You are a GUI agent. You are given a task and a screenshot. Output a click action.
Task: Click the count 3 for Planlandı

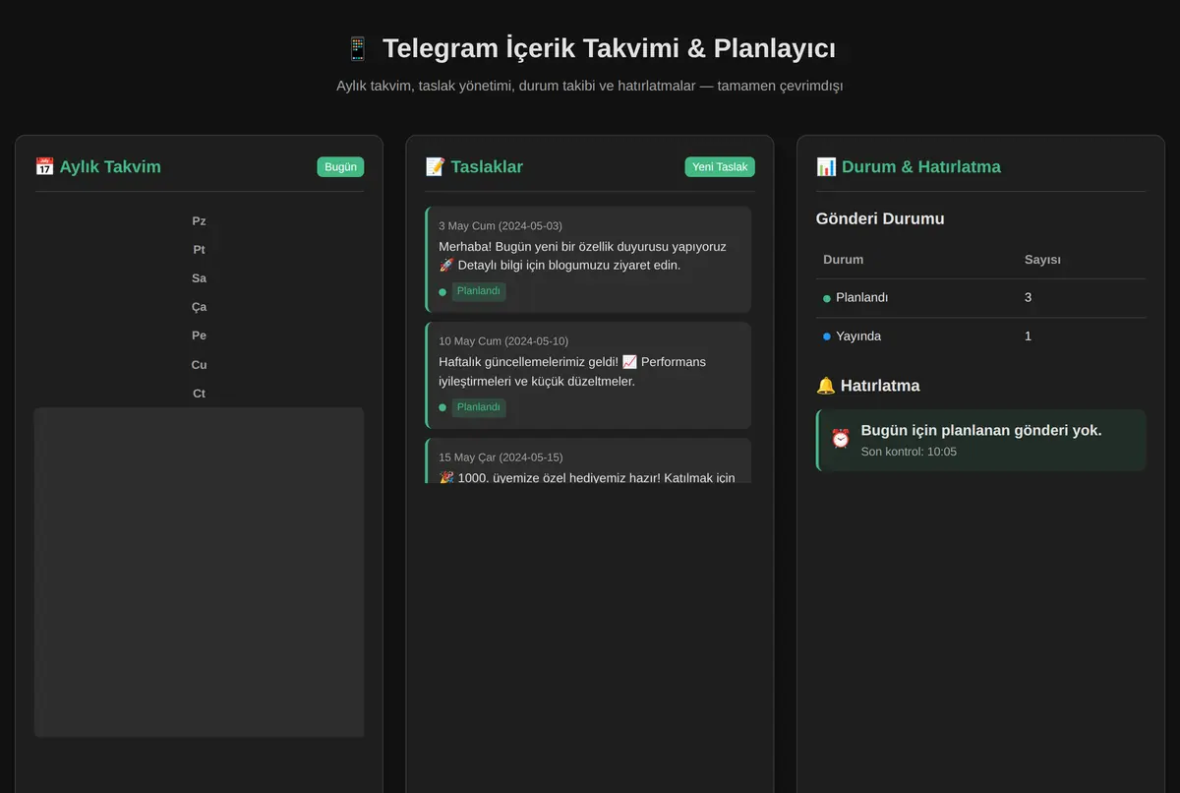(x=1029, y=297)
